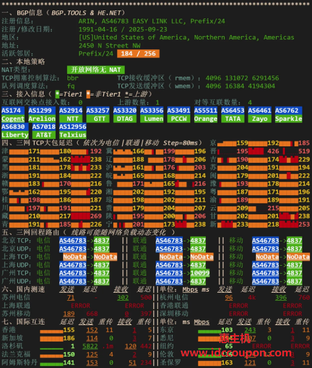
Task: Click 苏州移动 send speed 189
Action: [69, 314]
